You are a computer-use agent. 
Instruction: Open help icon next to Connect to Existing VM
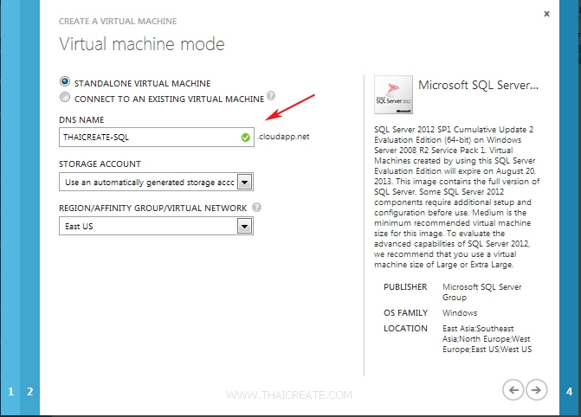pos(271,96)
